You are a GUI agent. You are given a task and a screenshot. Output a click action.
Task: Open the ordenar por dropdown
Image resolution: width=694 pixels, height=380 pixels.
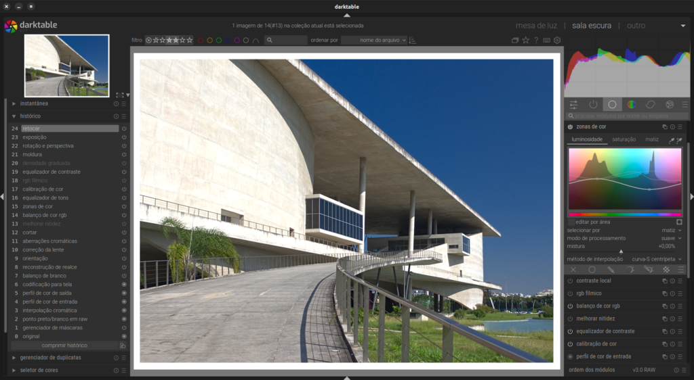[374, 41]
